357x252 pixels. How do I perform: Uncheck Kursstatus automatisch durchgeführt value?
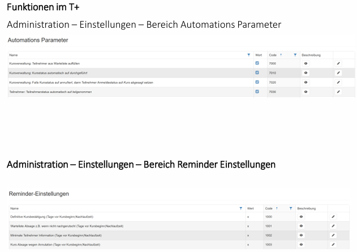pyautogui.click(x=257, y=73)
